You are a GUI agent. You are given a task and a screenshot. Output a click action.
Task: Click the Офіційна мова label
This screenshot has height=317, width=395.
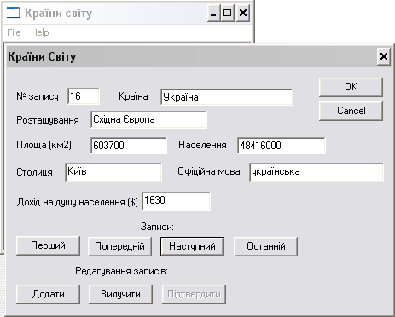pyautogui.click(x=209, y=171)
